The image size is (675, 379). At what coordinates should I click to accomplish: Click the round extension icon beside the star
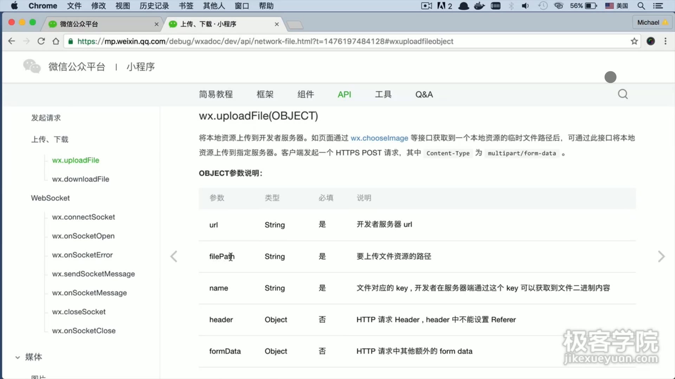[x=651, y=41]
